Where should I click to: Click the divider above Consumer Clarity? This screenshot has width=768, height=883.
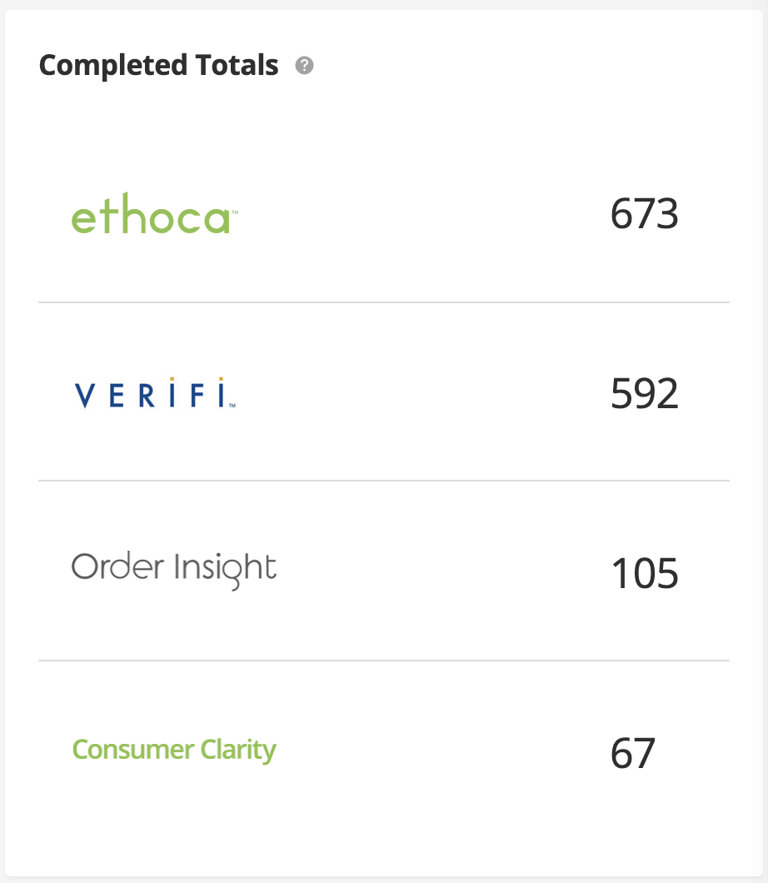coord(384,661)
